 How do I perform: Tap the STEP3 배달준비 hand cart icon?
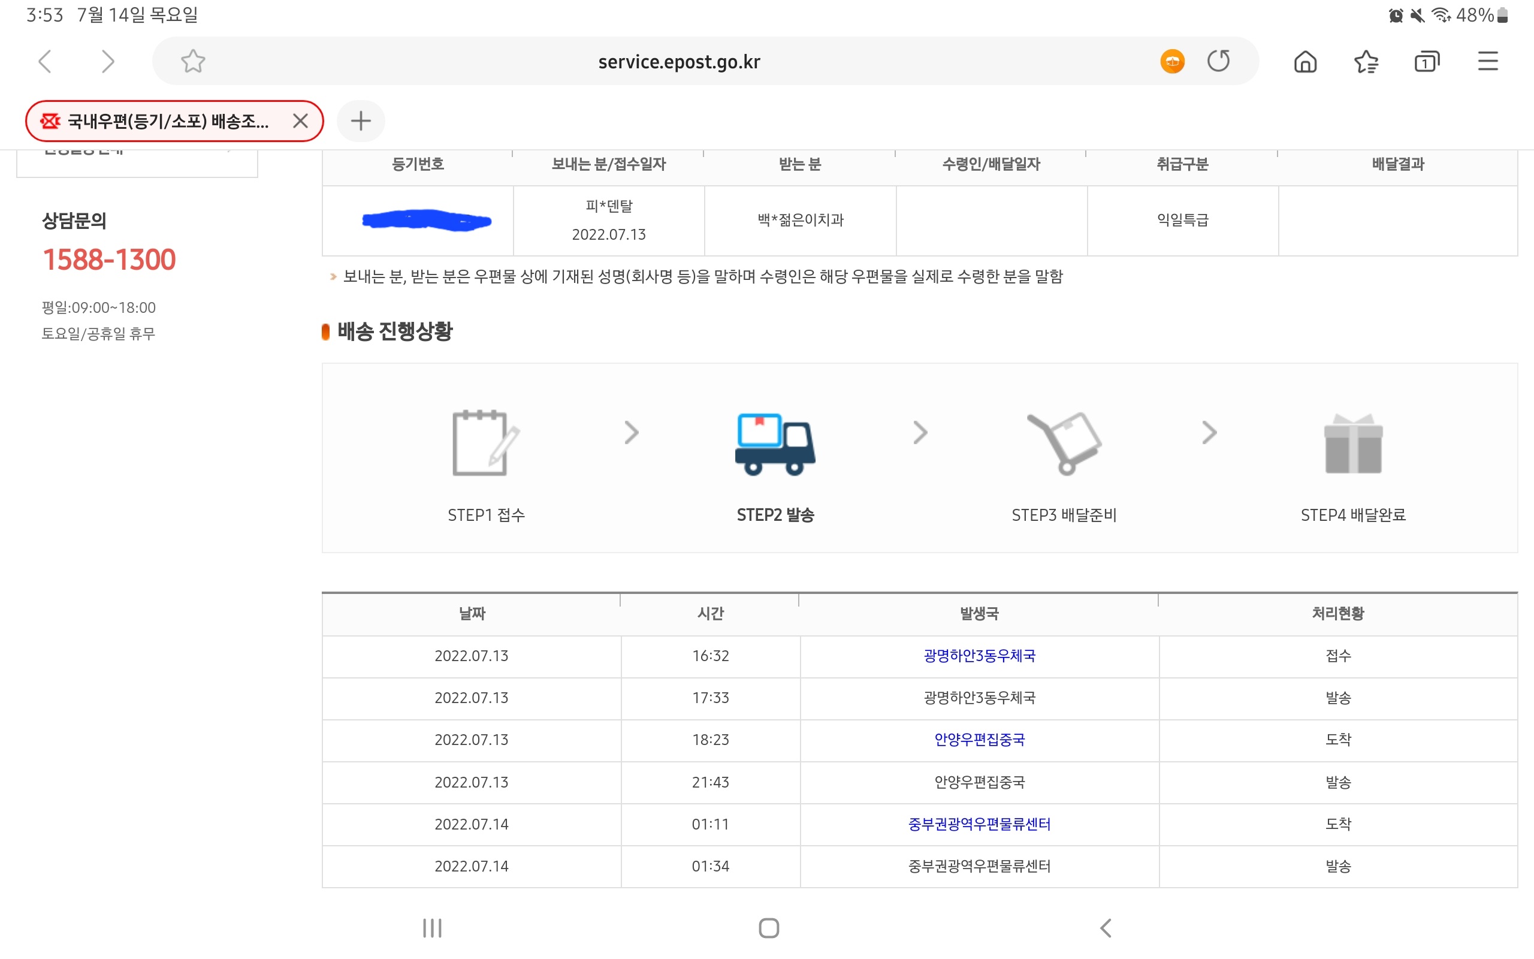(1064, 443)
